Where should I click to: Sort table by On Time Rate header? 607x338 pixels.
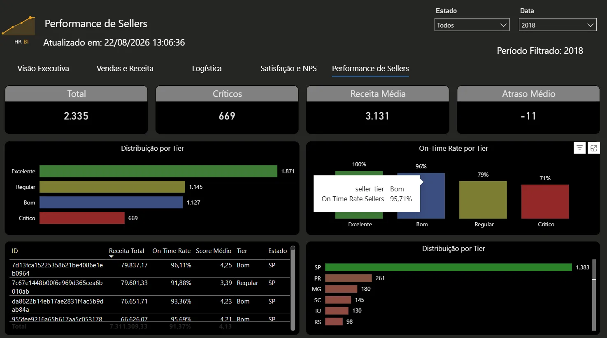[x=171, y=251]
